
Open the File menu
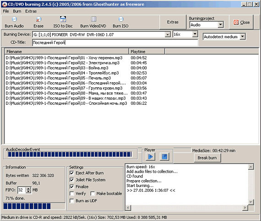coord(6,11)
